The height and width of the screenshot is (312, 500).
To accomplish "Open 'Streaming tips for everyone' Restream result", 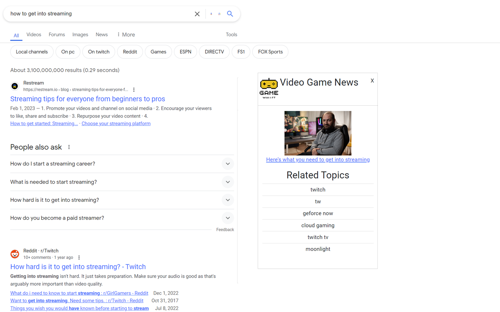I will (x=87, y=99).
